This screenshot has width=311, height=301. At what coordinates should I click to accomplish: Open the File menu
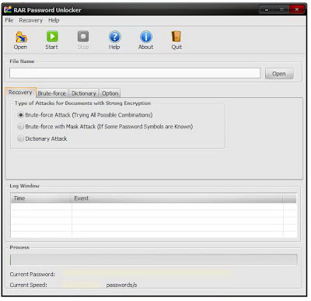click(x=9, y=20)
